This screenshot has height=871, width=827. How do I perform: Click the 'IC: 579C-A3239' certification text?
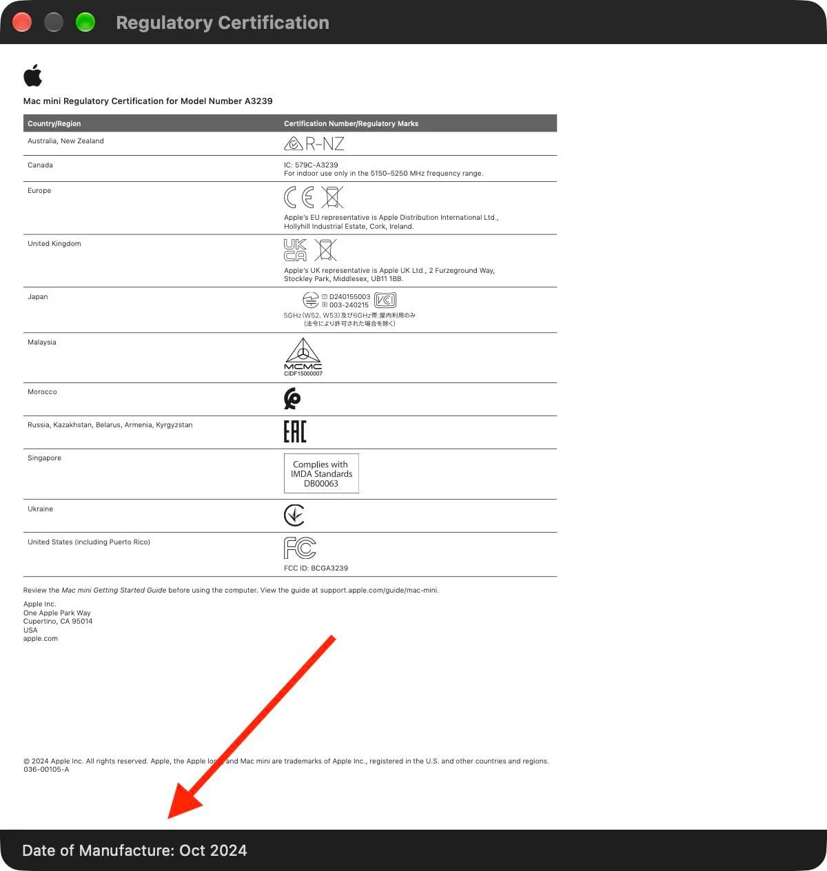click(x=312, y=165)
